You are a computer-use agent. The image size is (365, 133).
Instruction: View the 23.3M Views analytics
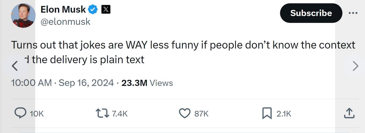(x=147, y=83)
